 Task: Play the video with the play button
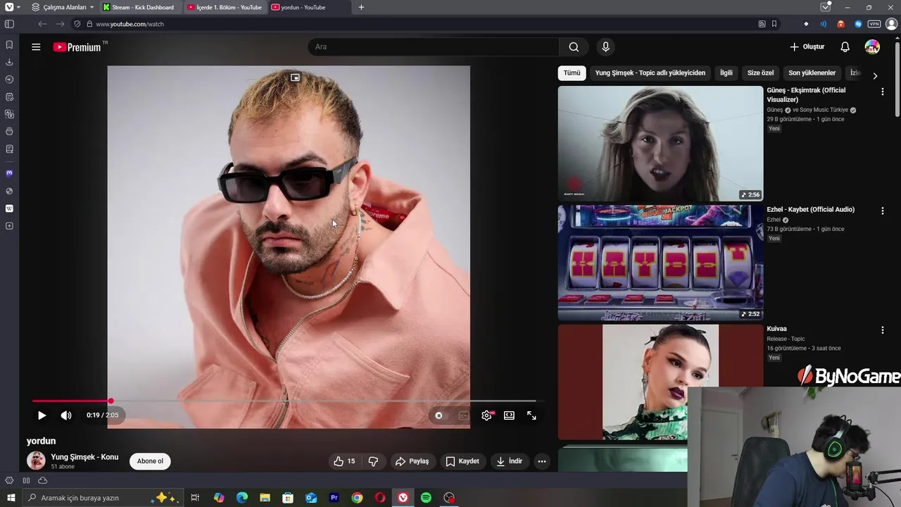(42, 415)
